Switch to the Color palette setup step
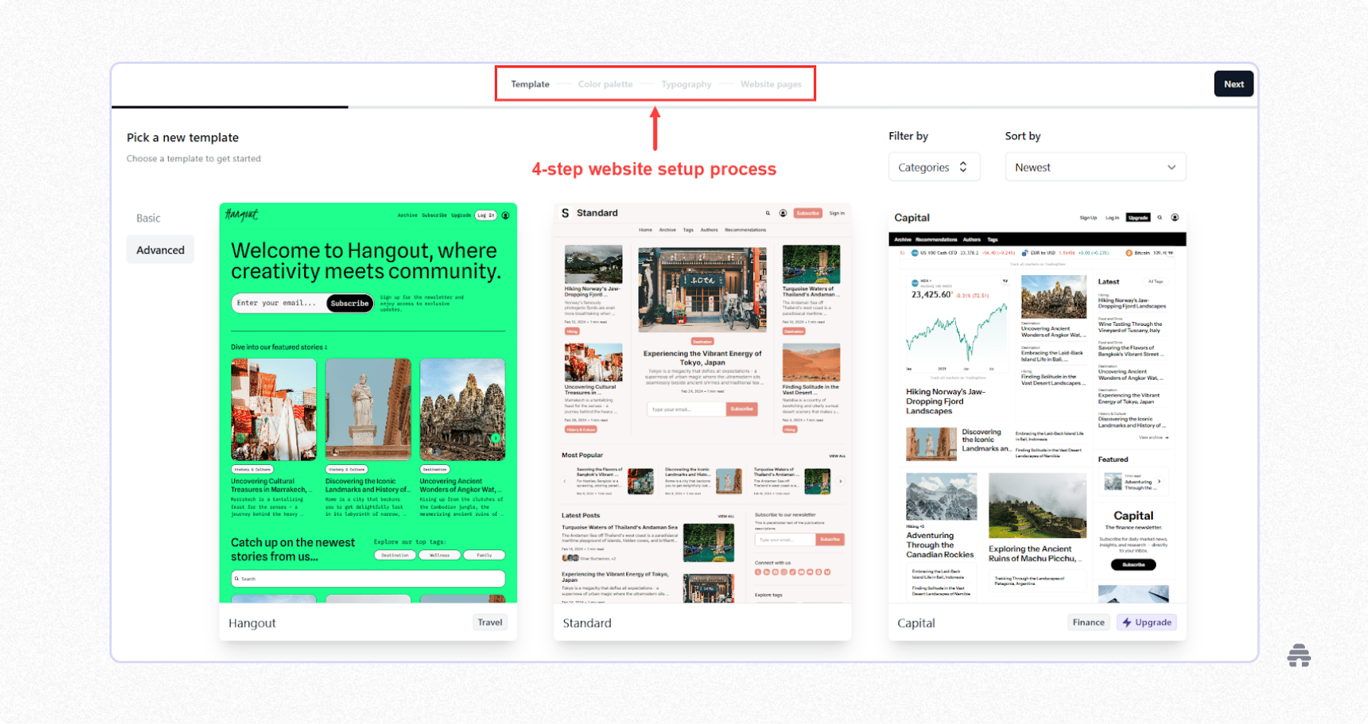The width and height of the screenshot is (1368, 724). pos(605,84)
